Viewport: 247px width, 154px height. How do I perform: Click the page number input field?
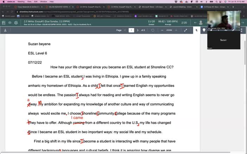pyautogui.click(x=131, y=30)
